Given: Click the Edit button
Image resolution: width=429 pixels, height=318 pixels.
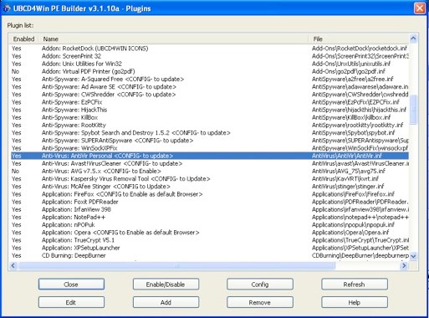Looking at the screenshot, I should pos(71,302).
